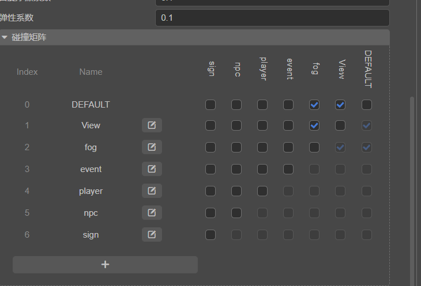Check DEFAULT row DEFAULT collision checkbox
This screenshot has width=421, height=286.
coord(367,105)
